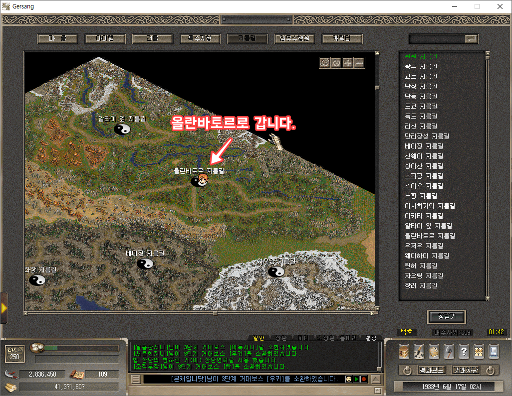Click the left ring knob beside 평화모드
This screenshot has height=396, width=512.
pyautogui.click(x=407, y=371)
